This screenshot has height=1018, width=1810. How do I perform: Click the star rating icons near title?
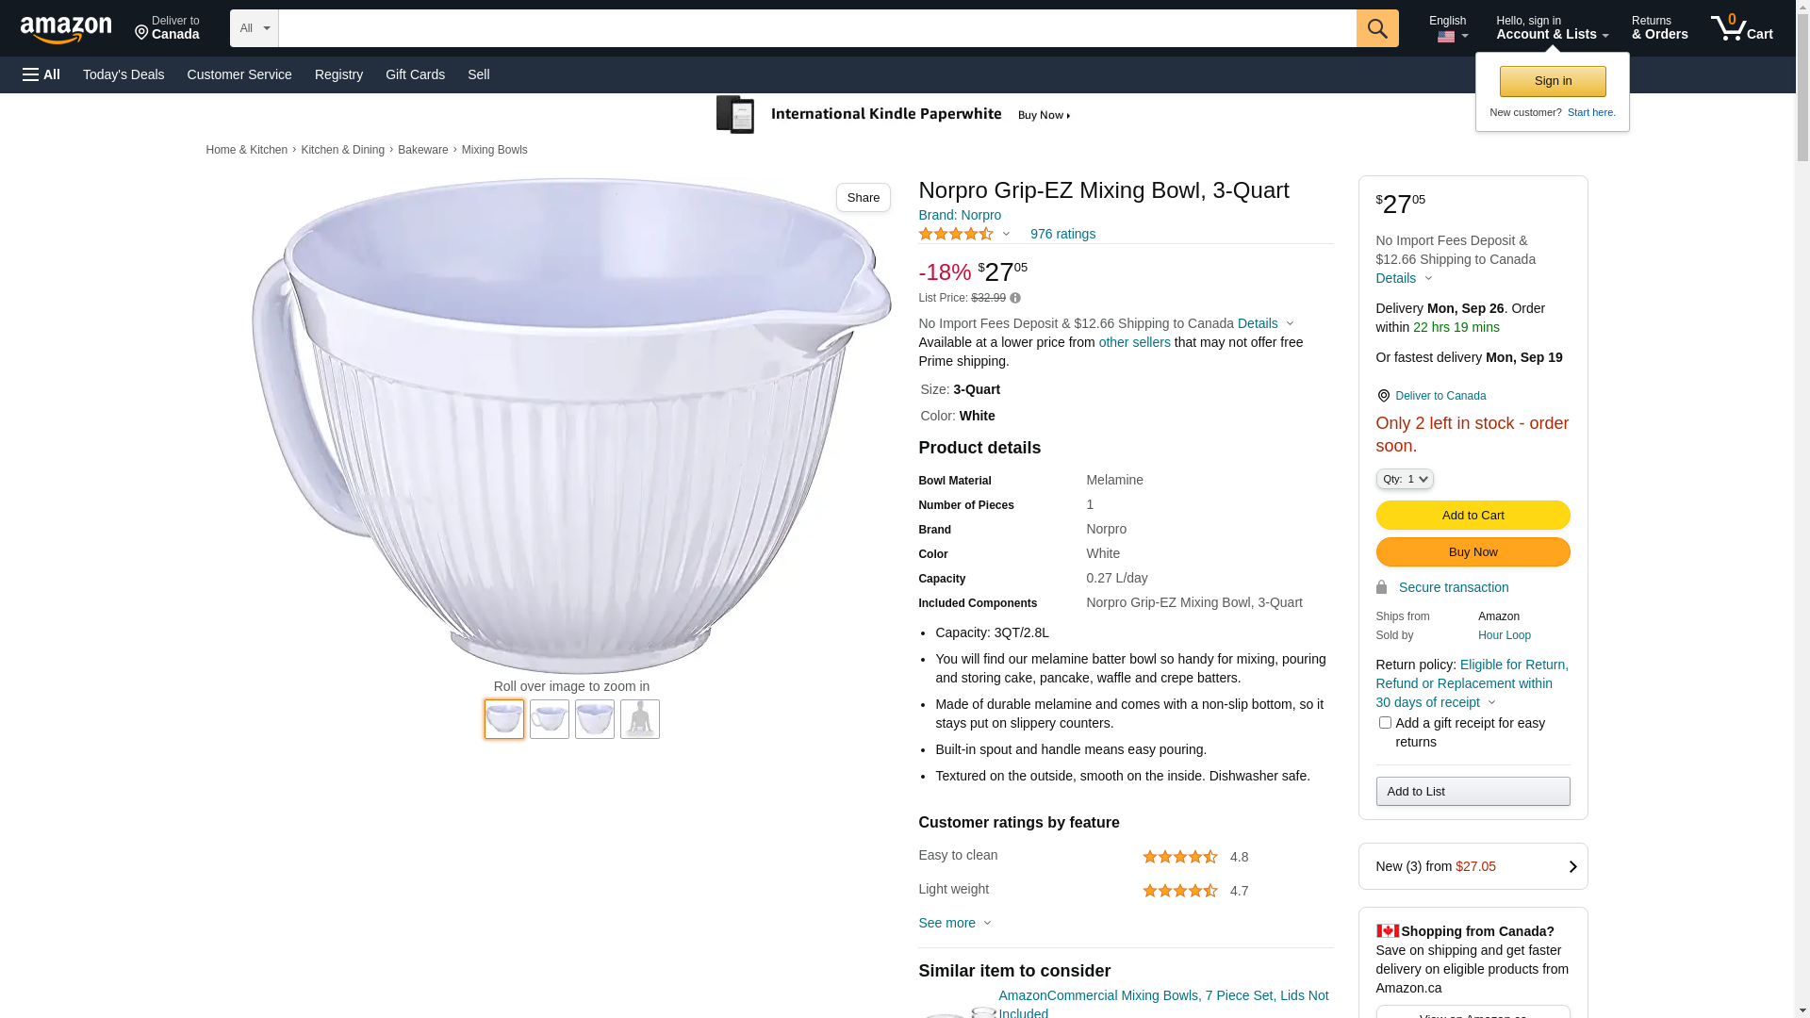[956, 234]
